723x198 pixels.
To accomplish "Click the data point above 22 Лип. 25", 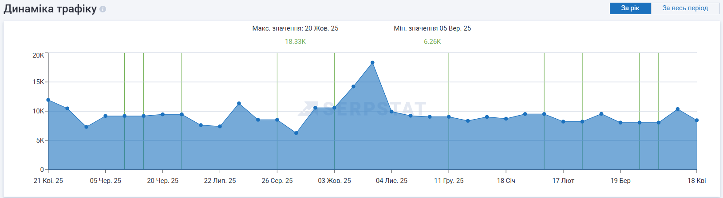I will click(220, 127).
